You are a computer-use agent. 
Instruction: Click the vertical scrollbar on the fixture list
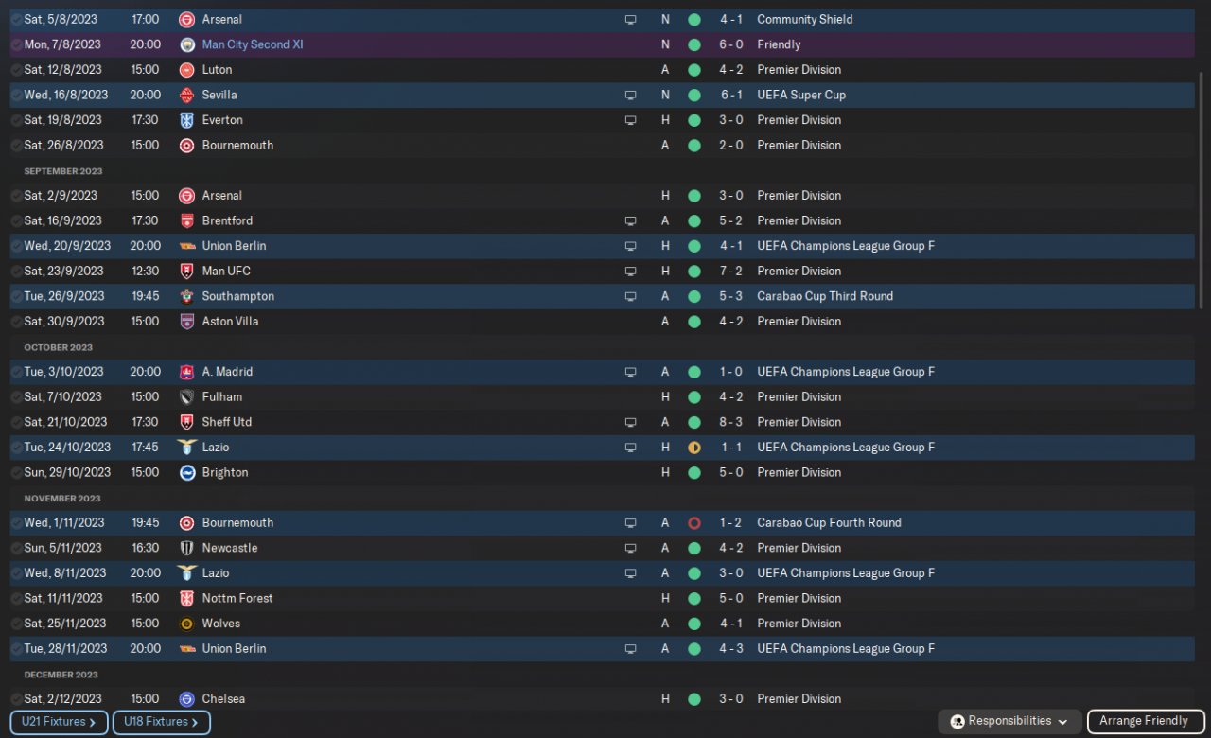(x=1202, y=189)
